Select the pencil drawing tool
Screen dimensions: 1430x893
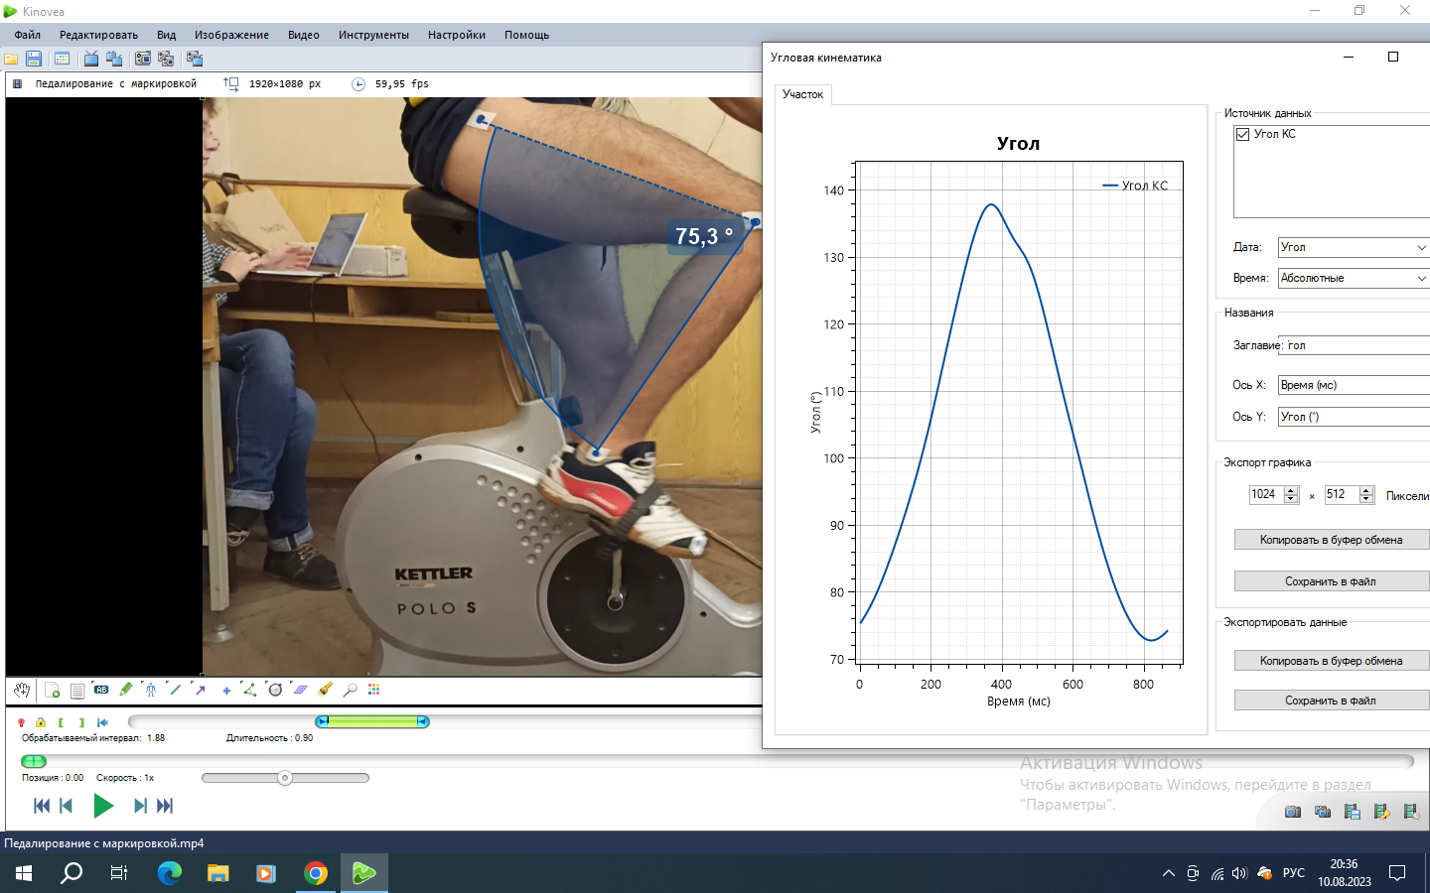pos(126,690)
